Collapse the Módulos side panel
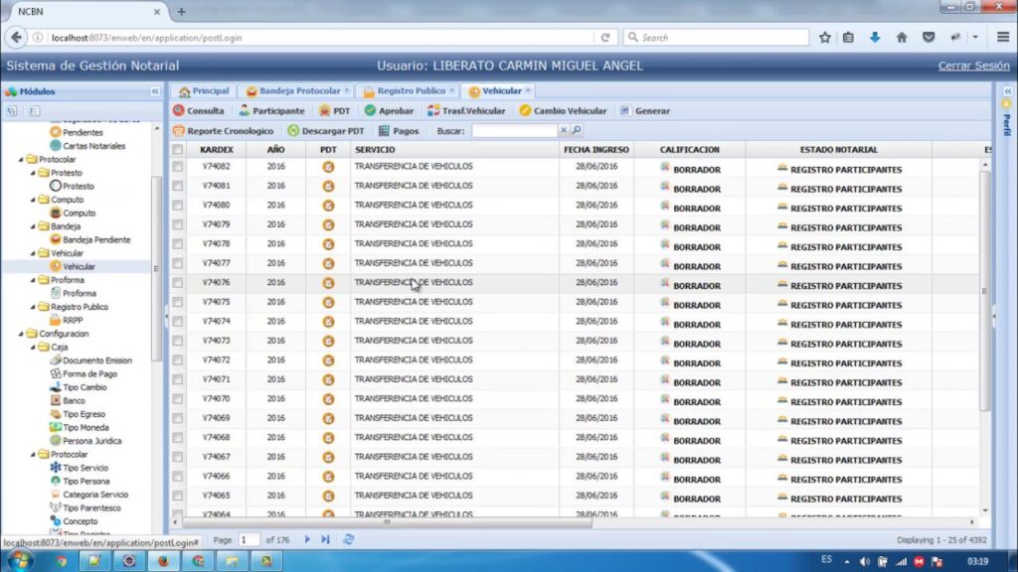The image size is (1018, 572). (x=155, y=91)
